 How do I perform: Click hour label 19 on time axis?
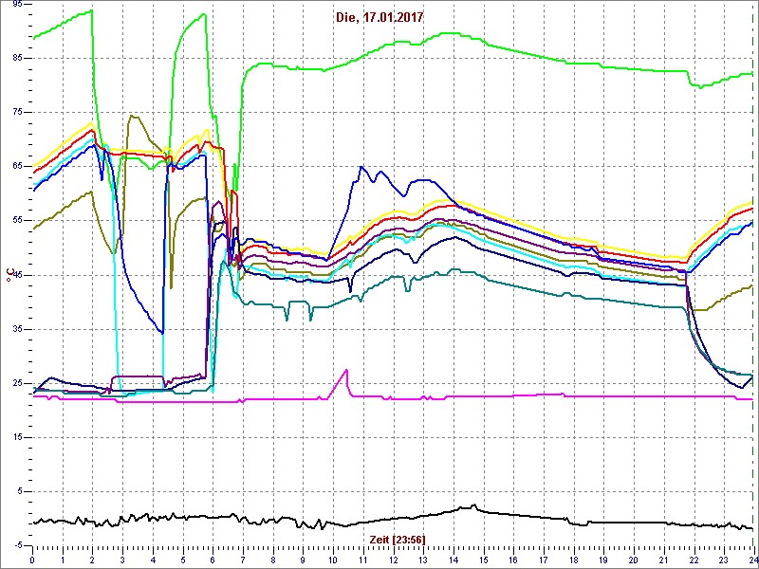tap(603, 560)
